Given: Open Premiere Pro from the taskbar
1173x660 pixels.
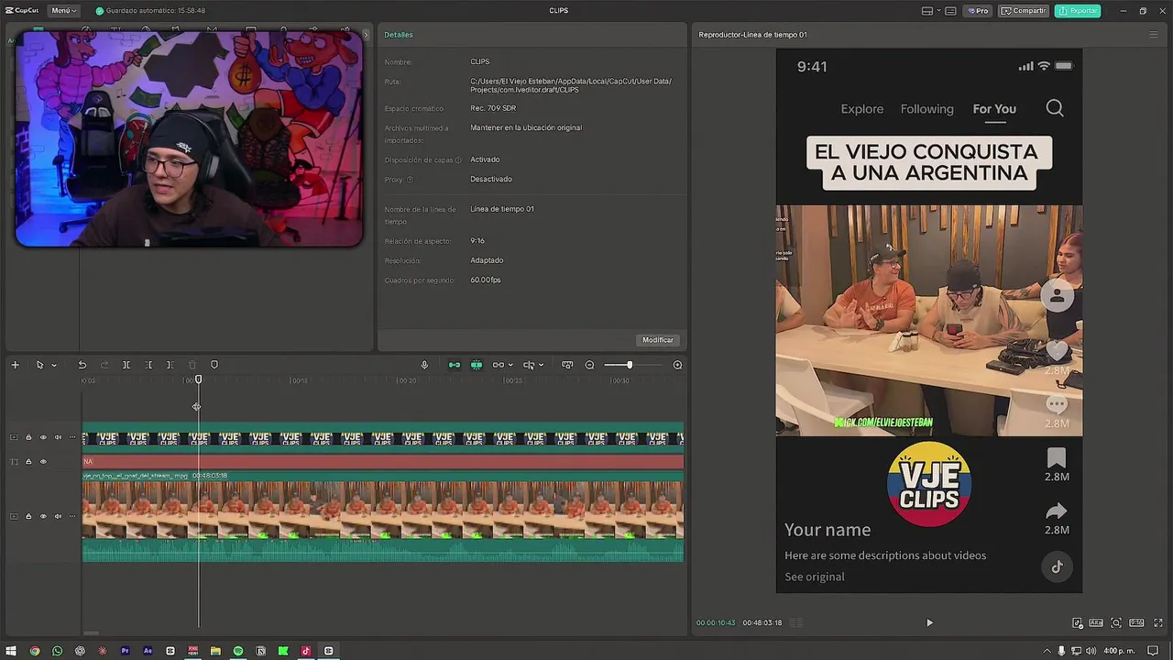Looking at the screenshot, I should coord(125,651).
